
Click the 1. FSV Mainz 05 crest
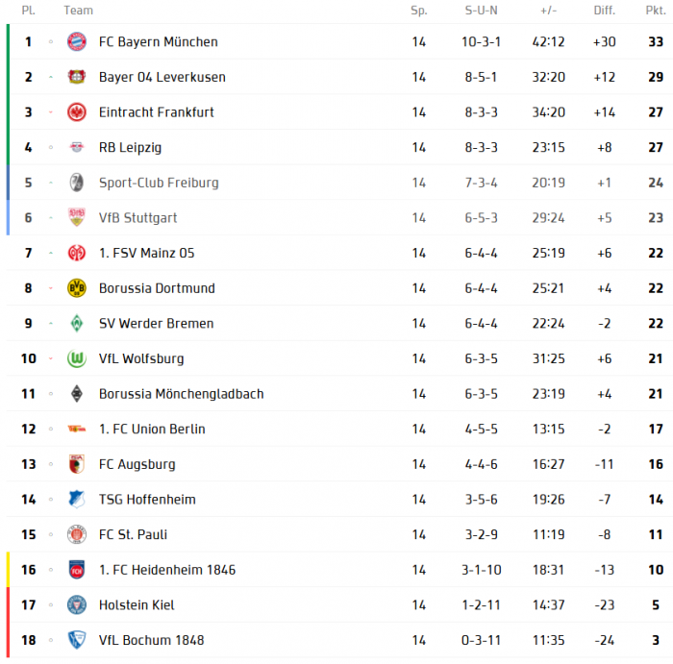click(x=77, y=253)
